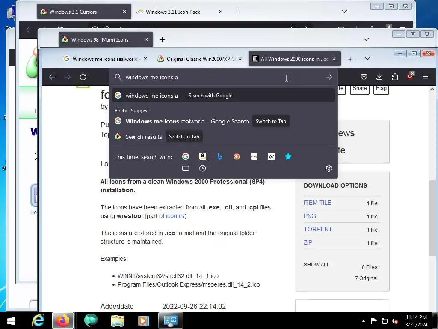438x329 pixels.
Task: Search this time with Wikipedia icon
Action: [x=271, y=157]
